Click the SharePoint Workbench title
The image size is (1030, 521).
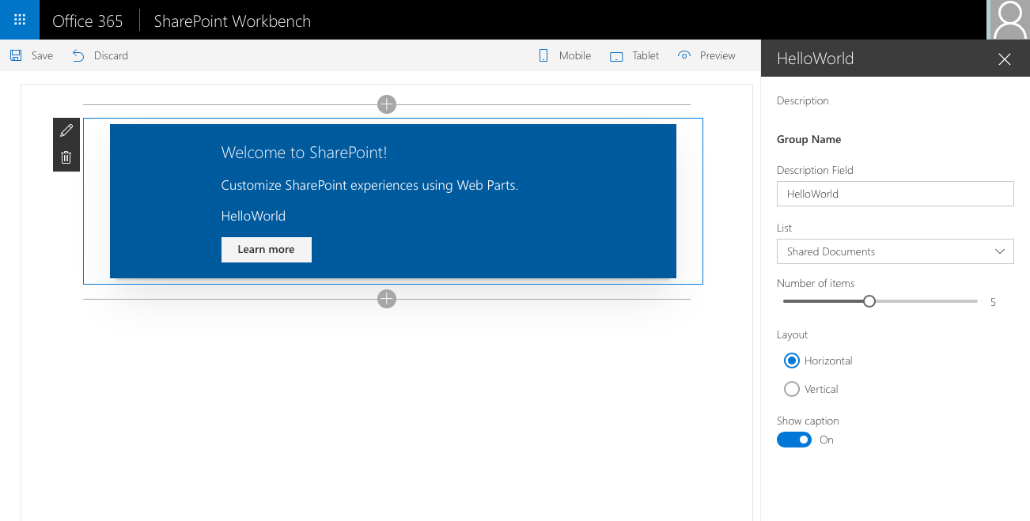point(233,21)
